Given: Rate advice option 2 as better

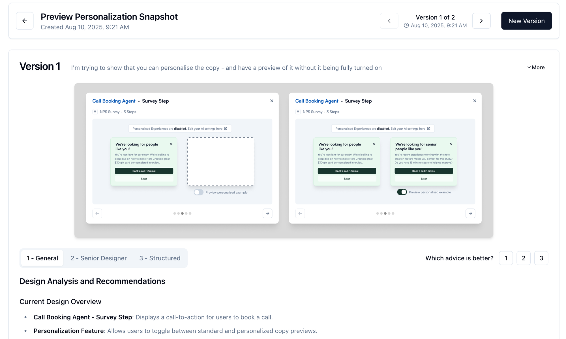Looking at the screenshot, I should pyautogui.click(x=523, y=258).
